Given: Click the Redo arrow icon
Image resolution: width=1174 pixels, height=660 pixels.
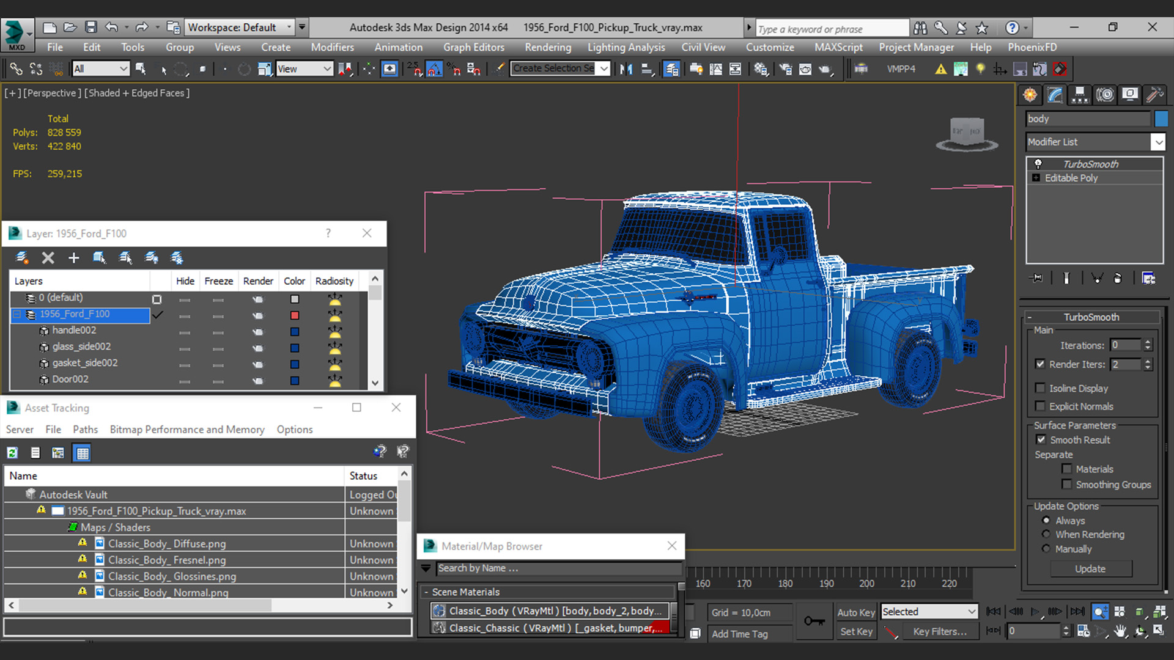Looking at the screenshot, I should (x=142, y=27).
